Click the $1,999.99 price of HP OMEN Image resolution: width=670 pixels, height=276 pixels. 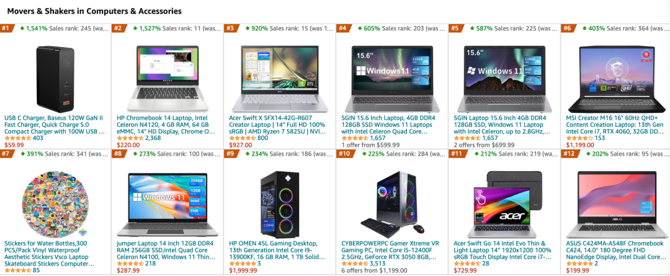tap(243, 270)
